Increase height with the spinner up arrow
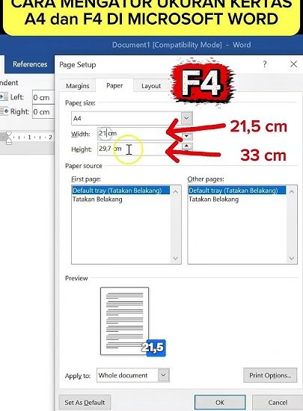303x411 pixels. point(186,146)
